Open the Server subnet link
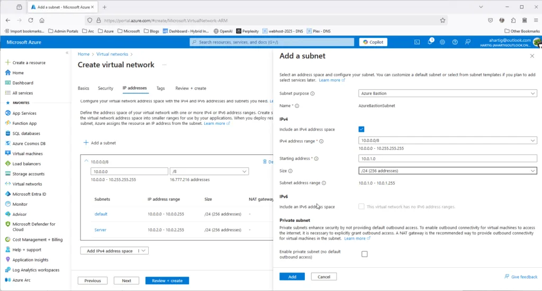This screenshot has height=291, width=542. (x=100, y=230)
